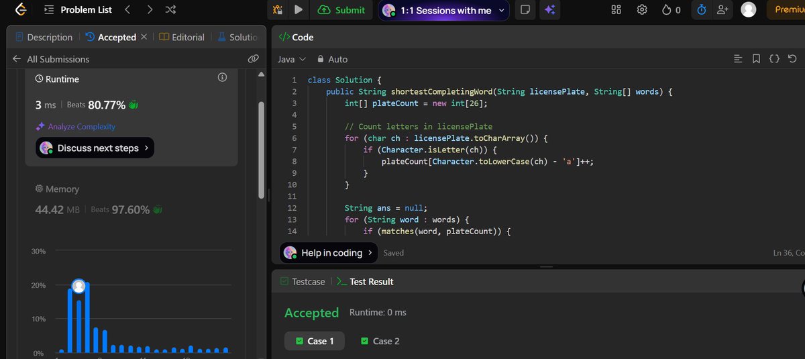Switch to the Description tab
The image size is (805, 359).
43,37
